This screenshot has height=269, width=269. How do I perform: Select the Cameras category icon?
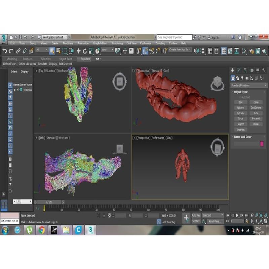click(247, 78)
